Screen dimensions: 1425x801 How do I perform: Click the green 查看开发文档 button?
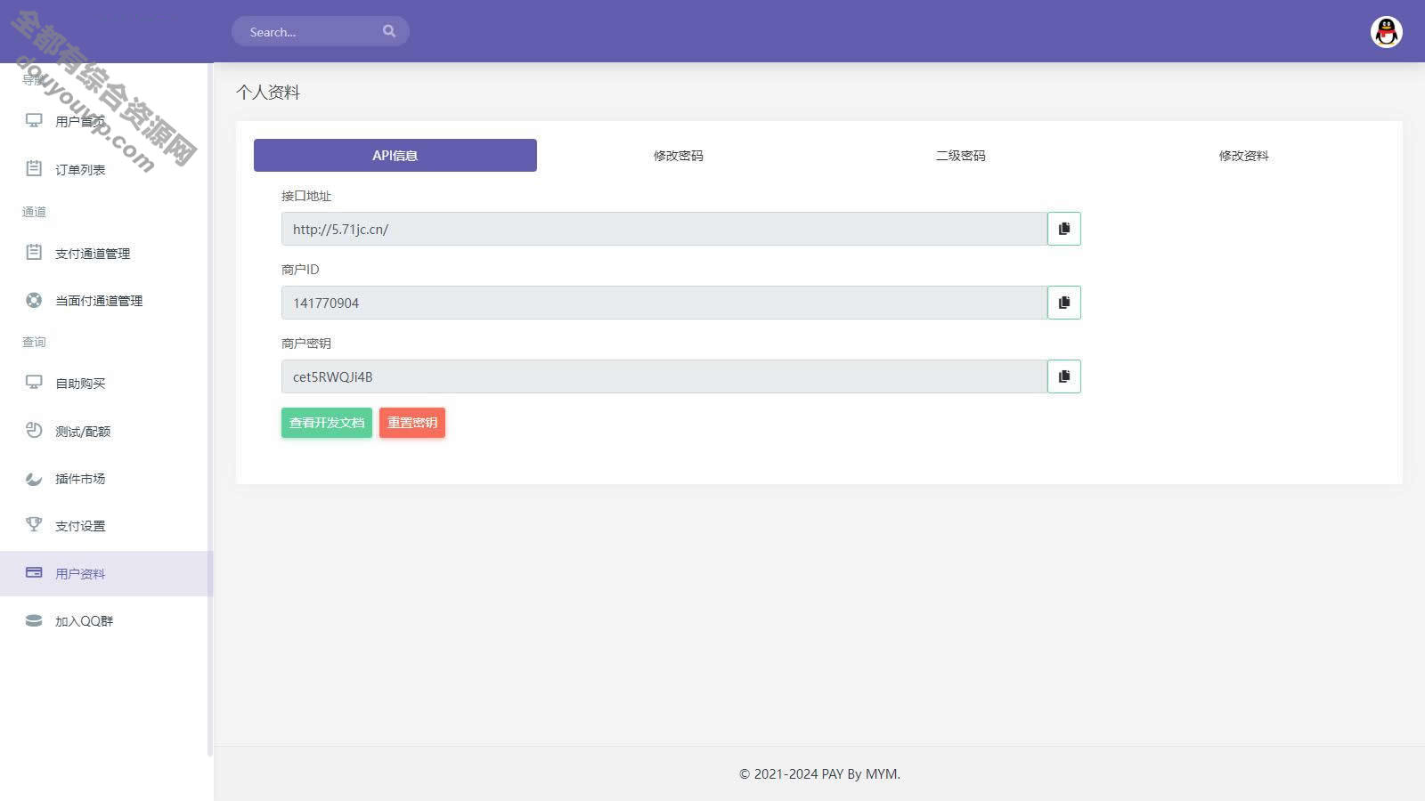327,423
